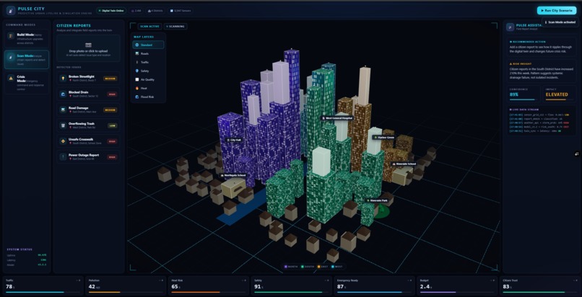Select the Crisis Mode warning icon
582x297 pixels.
pyautogui.click(x=10, y=78)
